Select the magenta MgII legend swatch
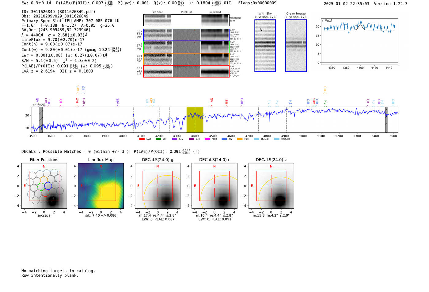The width and height of the screenshot is (429, 292). pos(207,139)
